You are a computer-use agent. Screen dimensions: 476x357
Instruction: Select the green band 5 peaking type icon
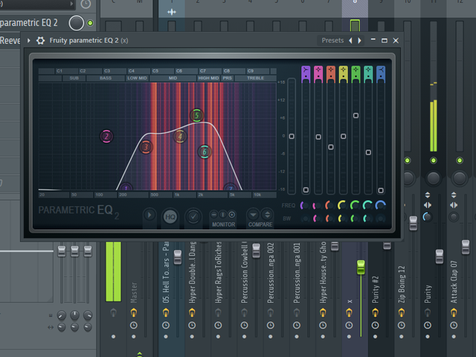point(356,74)
